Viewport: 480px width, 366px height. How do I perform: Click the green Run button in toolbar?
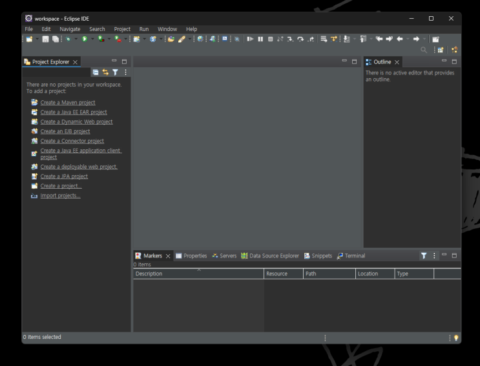coord(84,39)
